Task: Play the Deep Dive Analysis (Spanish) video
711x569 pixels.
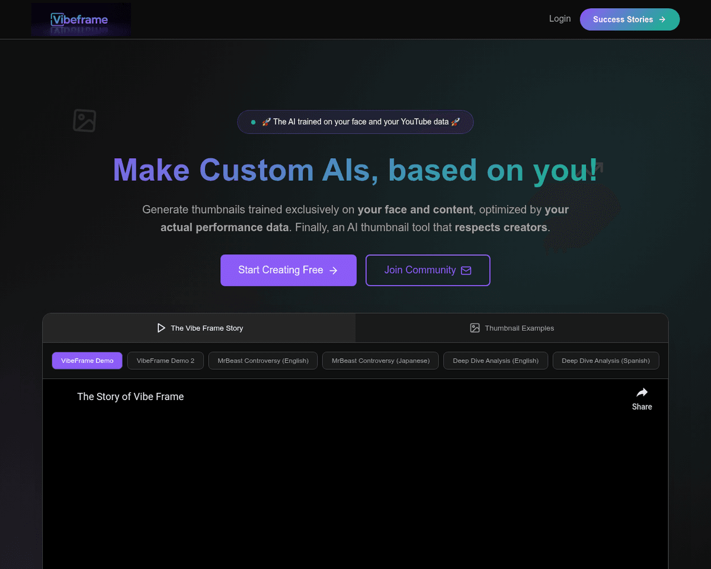Action: point(606,360)
